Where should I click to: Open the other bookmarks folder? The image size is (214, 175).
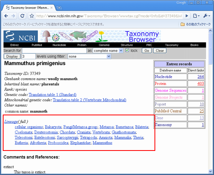click(x=195, y=24)
